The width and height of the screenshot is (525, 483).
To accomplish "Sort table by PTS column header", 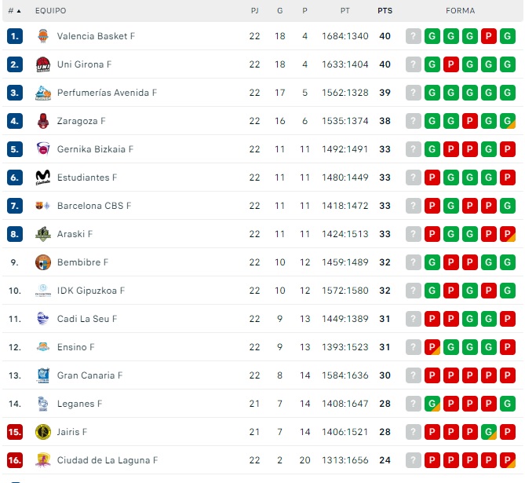I will tap(385, 11).
